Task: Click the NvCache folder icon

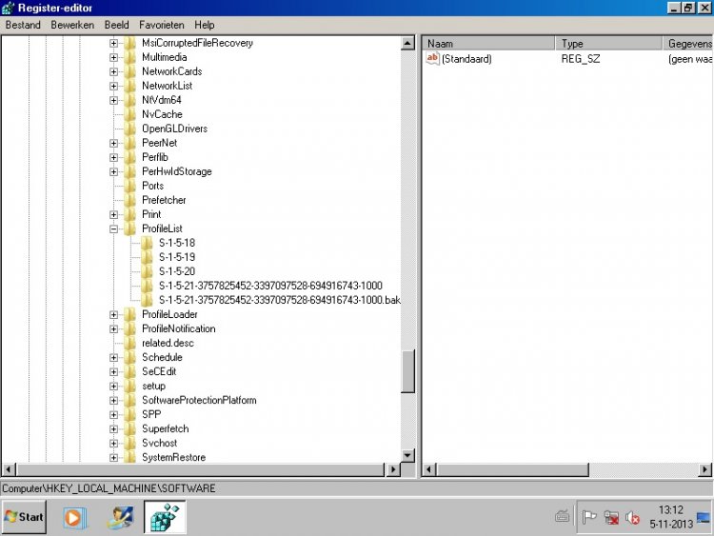Action: pyautogui.click(x=130, y=114)
